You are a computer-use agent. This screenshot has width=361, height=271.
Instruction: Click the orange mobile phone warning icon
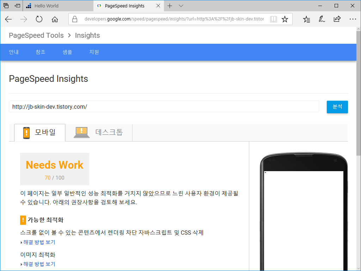pyautogui.click(x=26, y=133)
